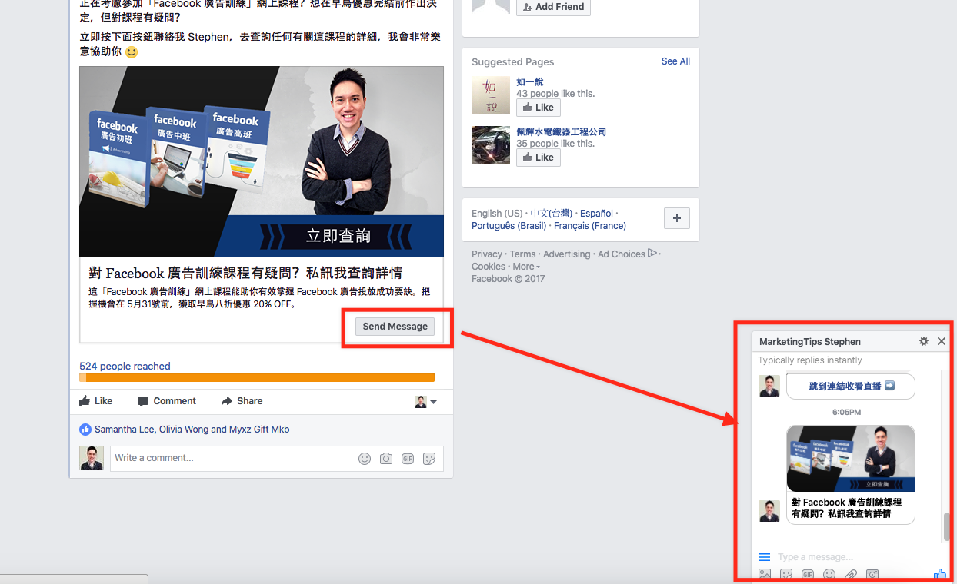Click the 6:05PM timestamp in chat
Screen dimensions: 957x584
(846, 413)
